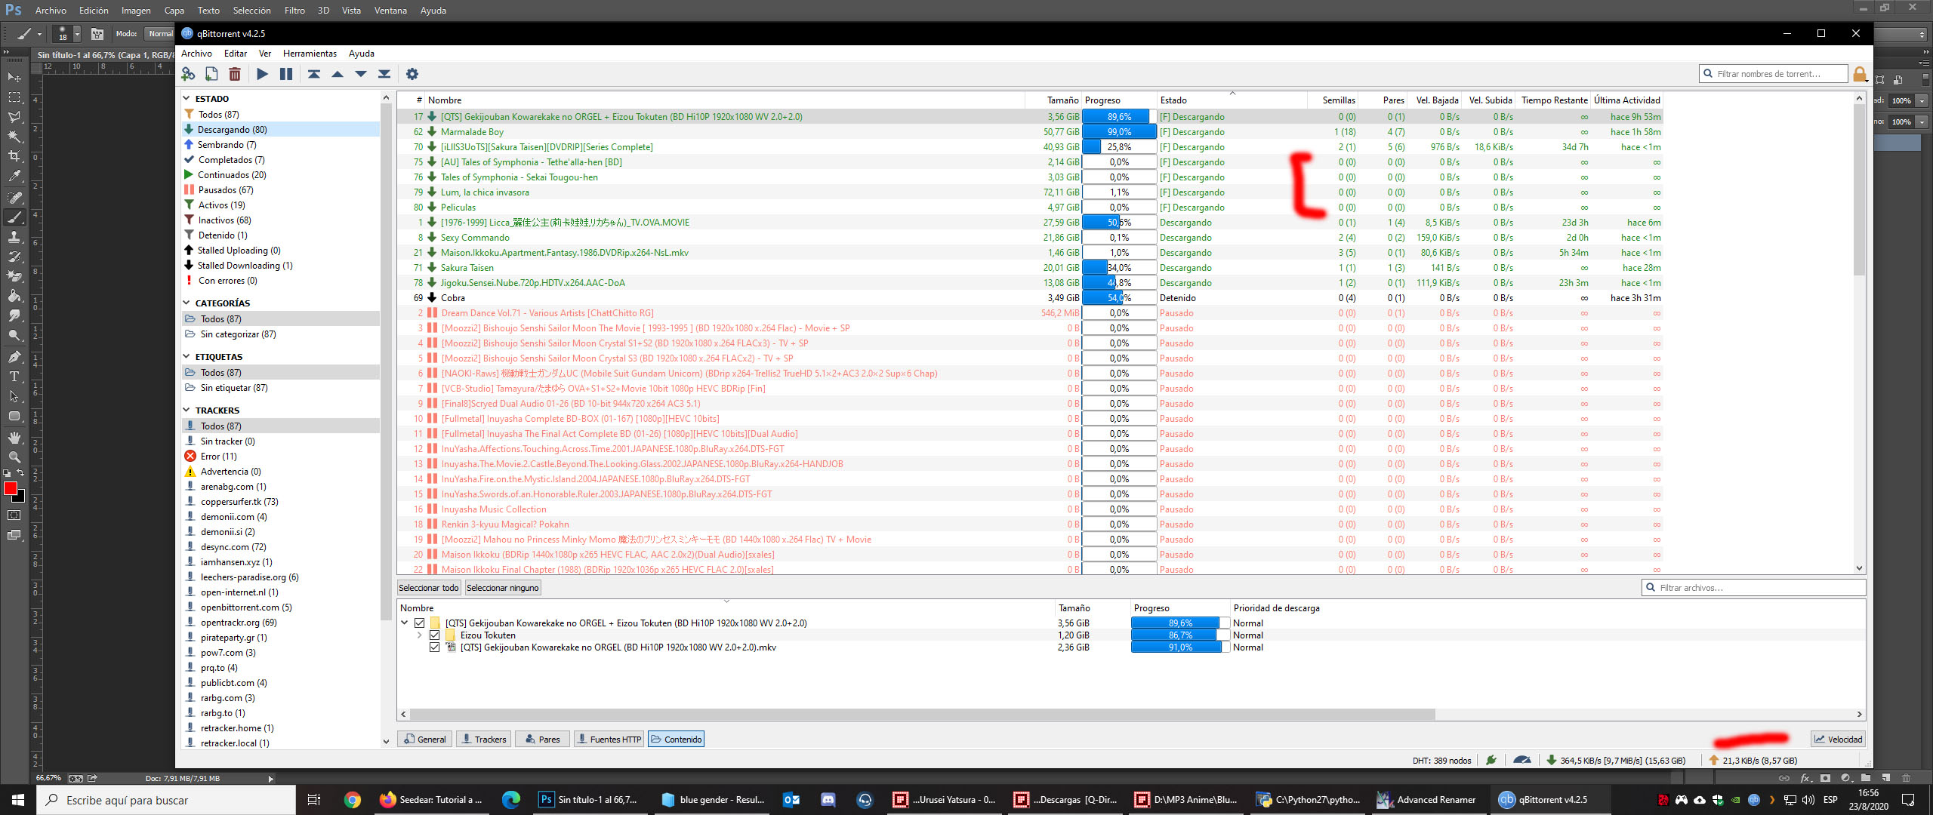Click Photoshop swap foreground/background colors arrow
This screenshot has height=815, width=1933.
(x=21, y=473)
